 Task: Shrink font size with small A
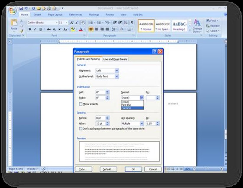[x=77, y=23]
